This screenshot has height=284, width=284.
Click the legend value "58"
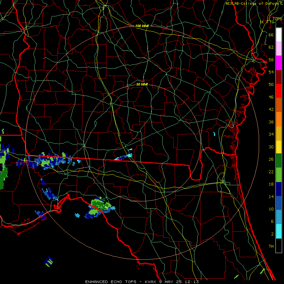(x=271, y=60)
